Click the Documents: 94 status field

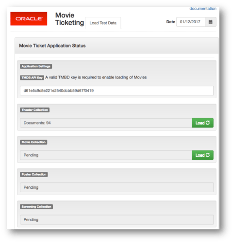(106, 123)
